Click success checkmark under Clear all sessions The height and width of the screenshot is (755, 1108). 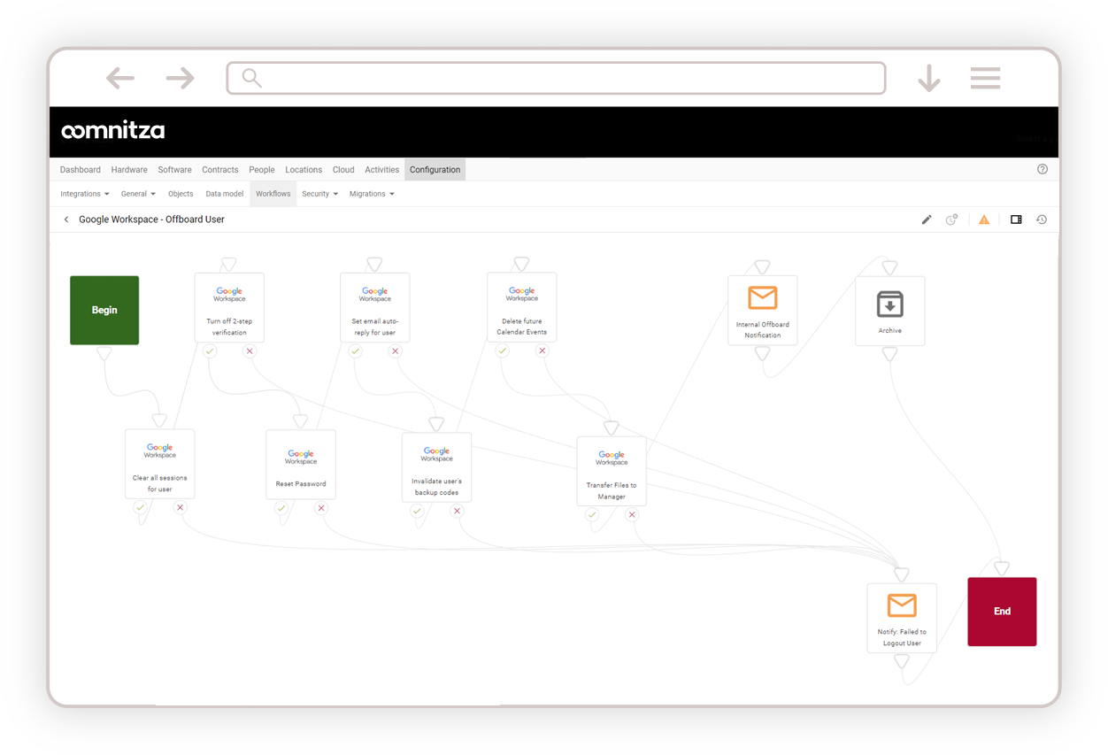[x=140, y=508]
